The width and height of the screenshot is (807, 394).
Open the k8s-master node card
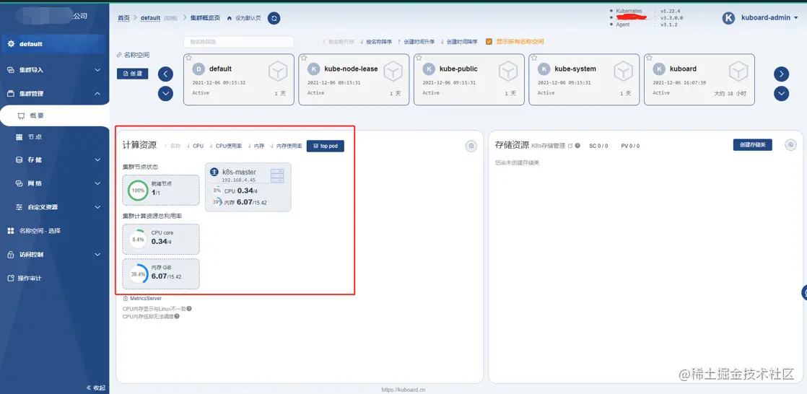click(x=248, y=187)
